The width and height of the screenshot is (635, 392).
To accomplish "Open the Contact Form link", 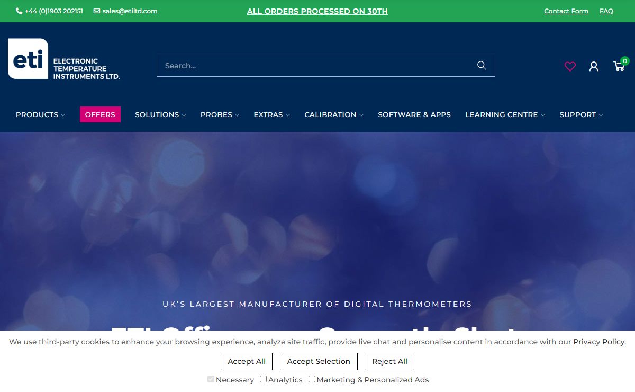I will [566, 11].
